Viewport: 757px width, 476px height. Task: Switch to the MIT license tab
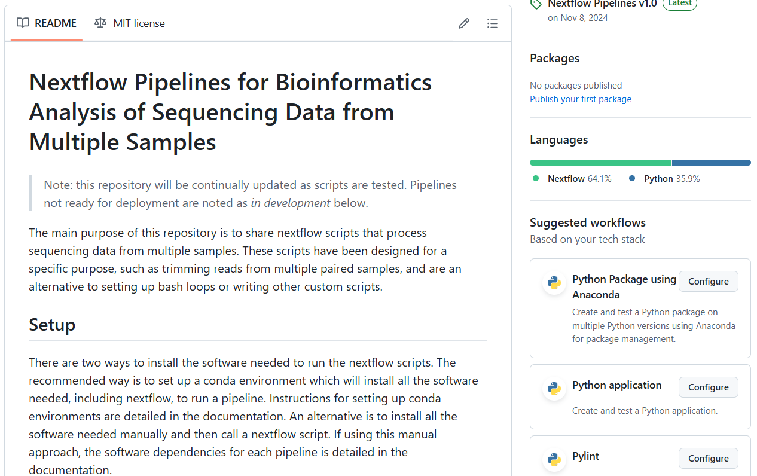click(x=130, y=23)
